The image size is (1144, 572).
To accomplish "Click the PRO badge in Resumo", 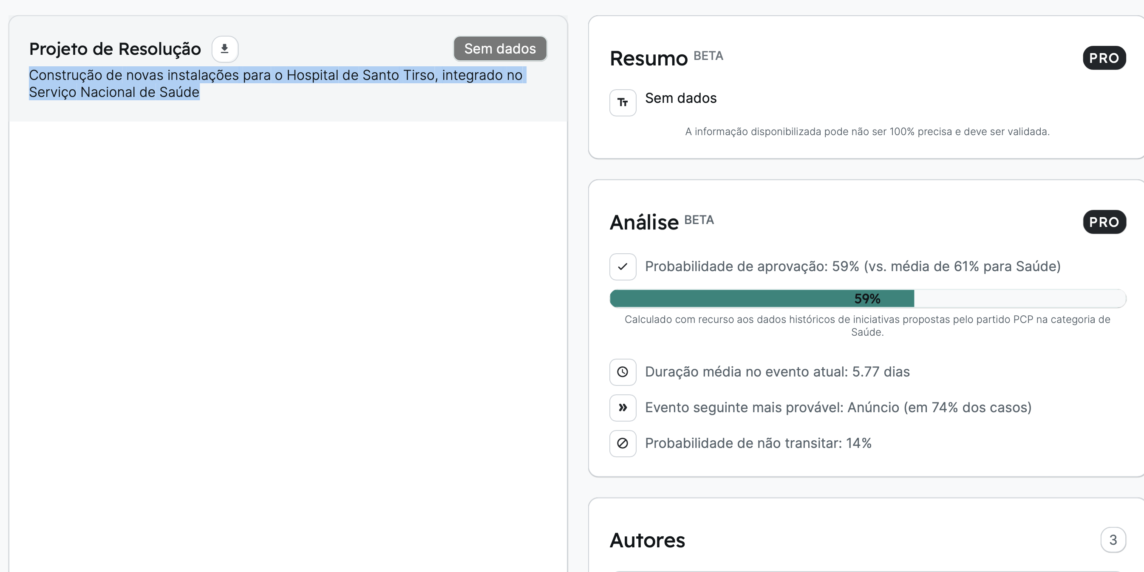I will click(1104, 58).
